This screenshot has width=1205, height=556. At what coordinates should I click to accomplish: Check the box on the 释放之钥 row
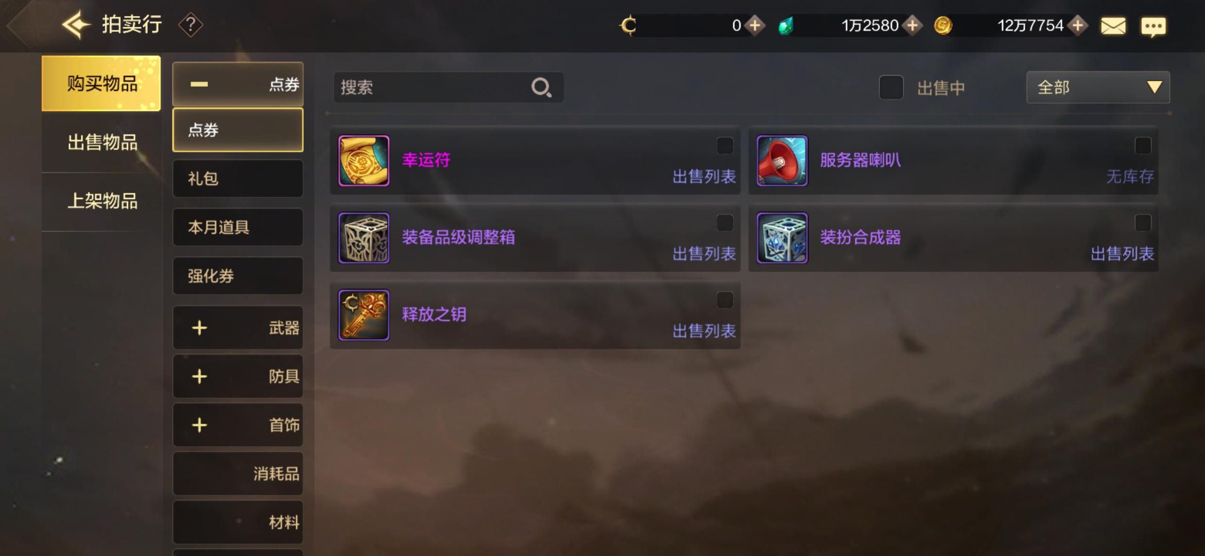pyautogui.click(x=725, y=300)
